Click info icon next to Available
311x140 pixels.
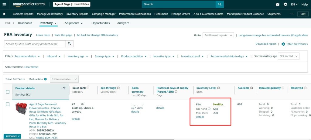[x=251, y=88]
